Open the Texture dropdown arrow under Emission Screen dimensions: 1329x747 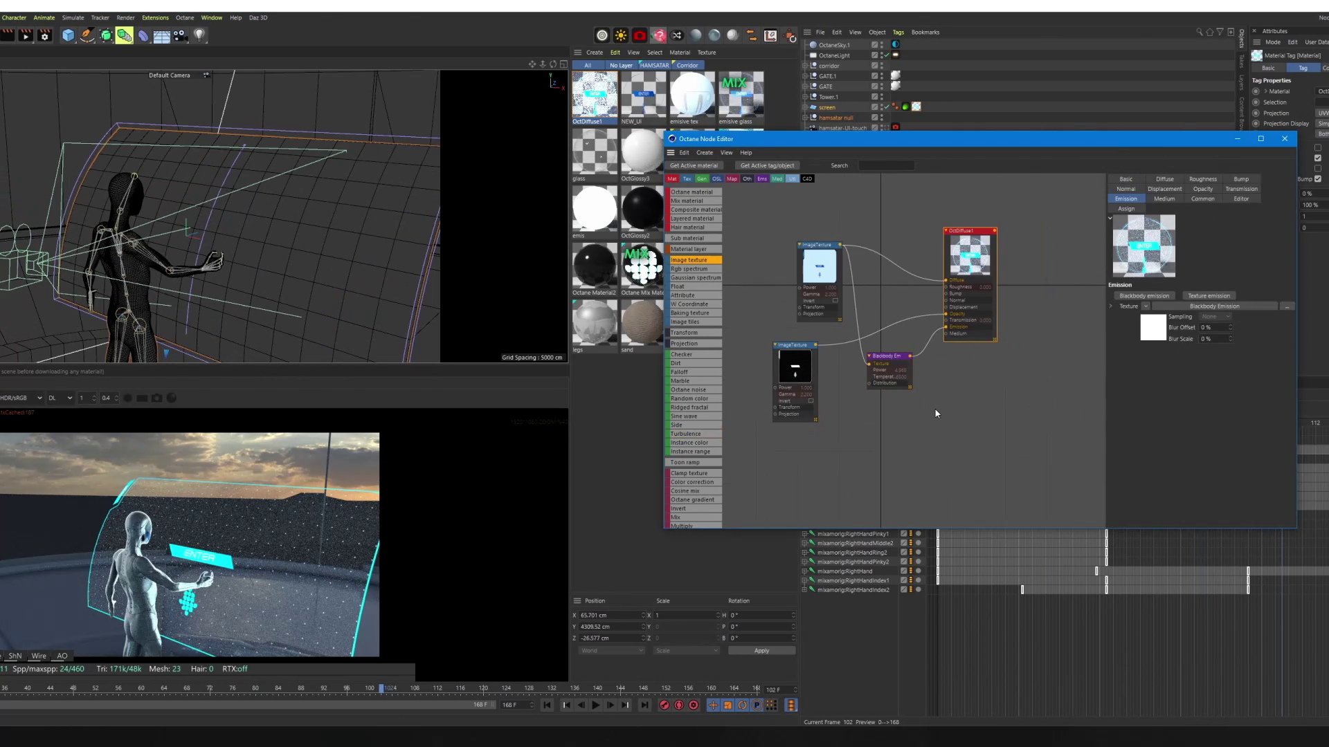point(1146,306)
